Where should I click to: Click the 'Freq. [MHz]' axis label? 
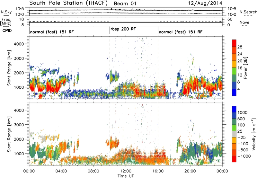(6, 22)
